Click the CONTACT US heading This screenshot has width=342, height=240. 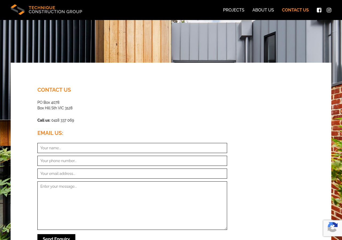pyautogui.click(x=54, y=90)
